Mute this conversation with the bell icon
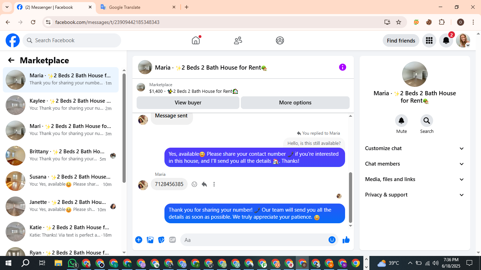 coord(401,121)
